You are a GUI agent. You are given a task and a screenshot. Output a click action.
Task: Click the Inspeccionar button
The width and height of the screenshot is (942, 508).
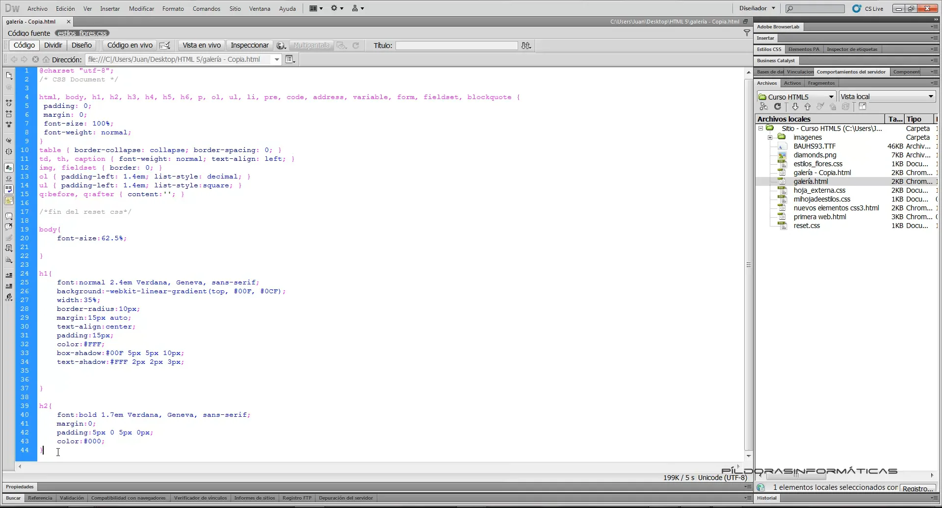pos(249,45)
